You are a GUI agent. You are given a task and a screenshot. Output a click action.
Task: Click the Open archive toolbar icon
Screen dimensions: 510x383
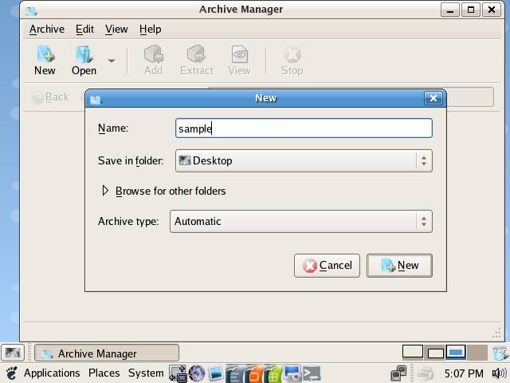pyautogui.click(x=84, y=60)
